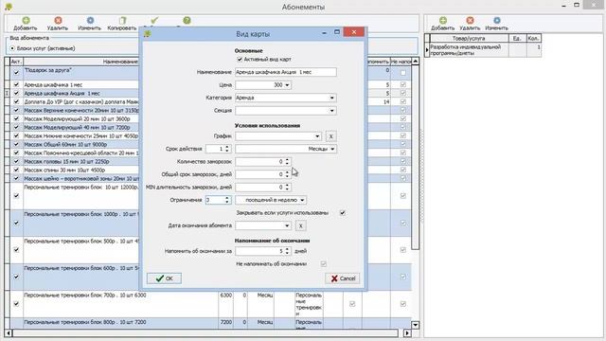Click into the Наименование text field
The height and width of the screenshot is (341, 606).
tap(286, 72)
